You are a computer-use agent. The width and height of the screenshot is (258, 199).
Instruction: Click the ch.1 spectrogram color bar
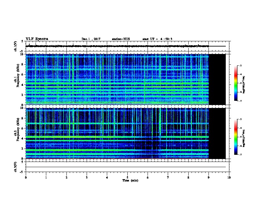[x=236, y=83]
